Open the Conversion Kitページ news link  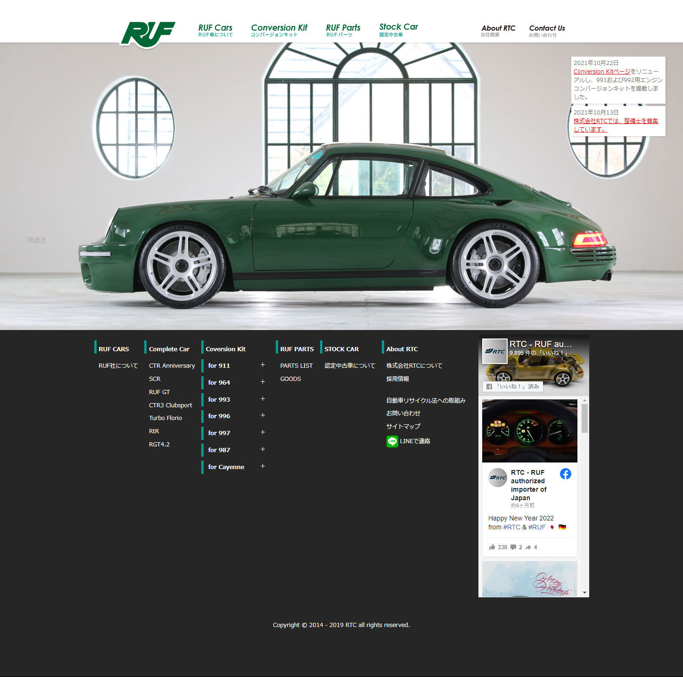[602, 72]
